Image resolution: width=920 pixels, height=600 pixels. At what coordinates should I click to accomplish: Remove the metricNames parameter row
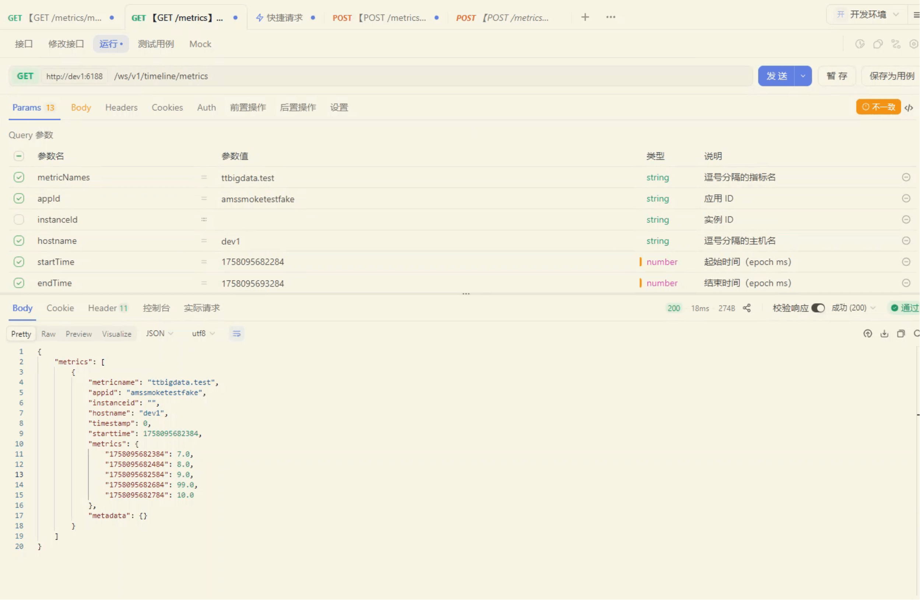[906, 177]
